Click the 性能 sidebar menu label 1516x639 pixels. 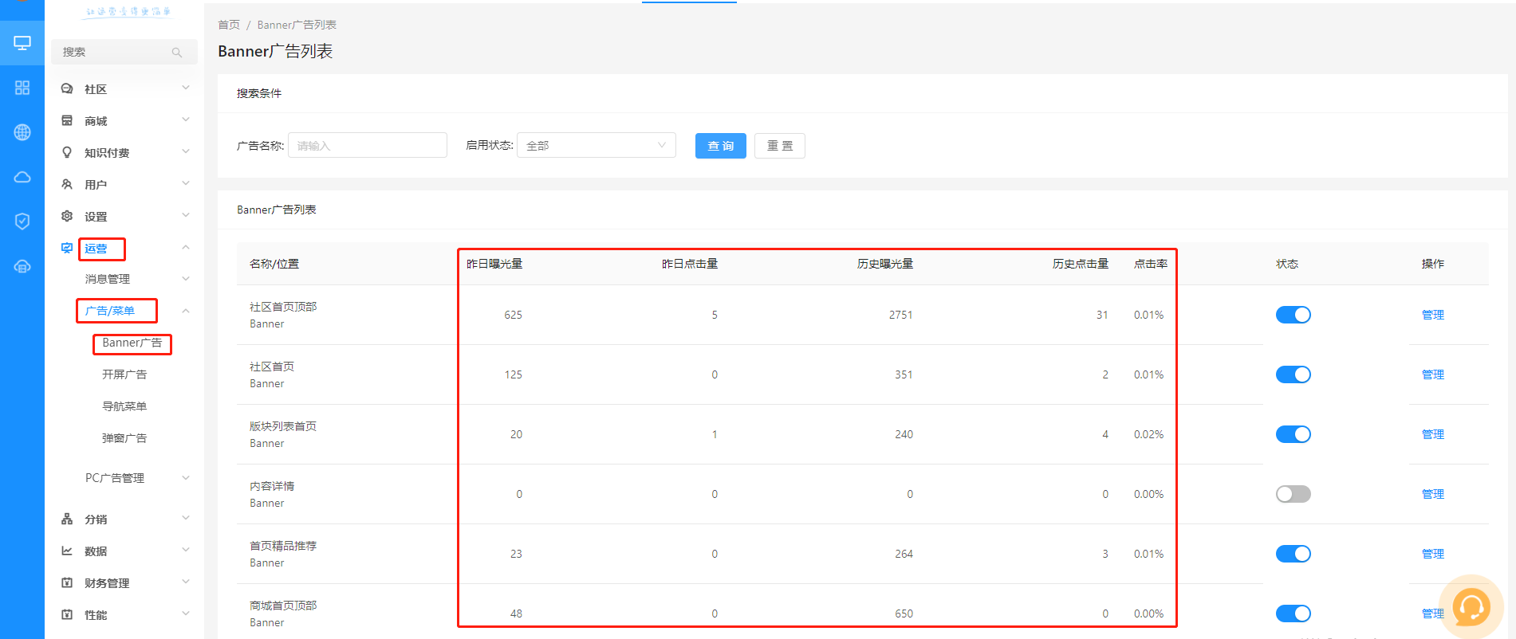96,615
